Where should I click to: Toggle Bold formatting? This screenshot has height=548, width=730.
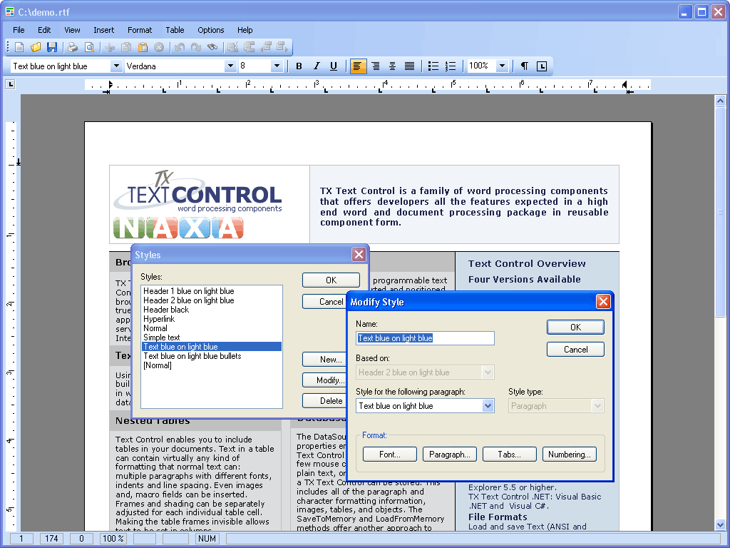(299, 66)
